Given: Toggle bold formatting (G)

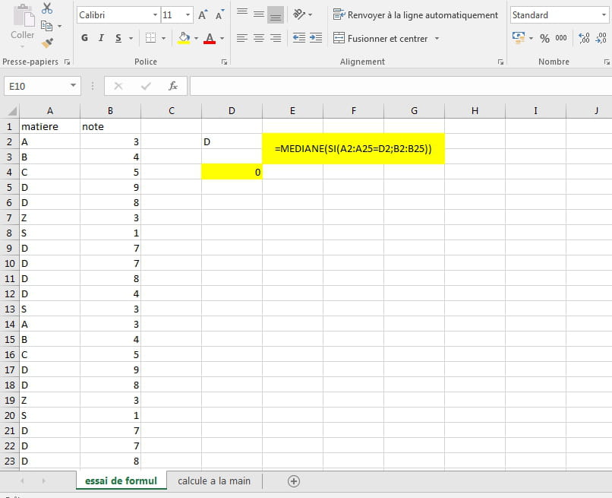Looking at the screenshot, I should click(84, 38).
